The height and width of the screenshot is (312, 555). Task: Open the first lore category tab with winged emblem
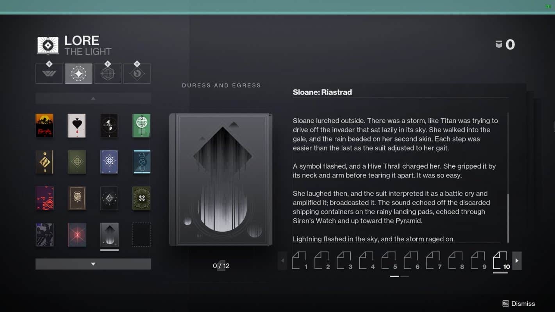click(x=49, y=73)
